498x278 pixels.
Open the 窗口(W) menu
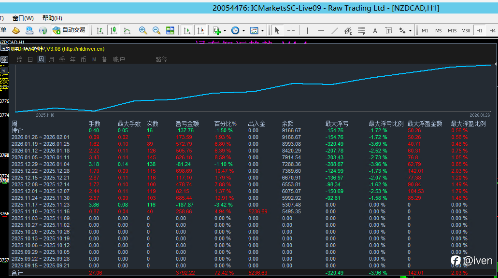coord(23,18)
